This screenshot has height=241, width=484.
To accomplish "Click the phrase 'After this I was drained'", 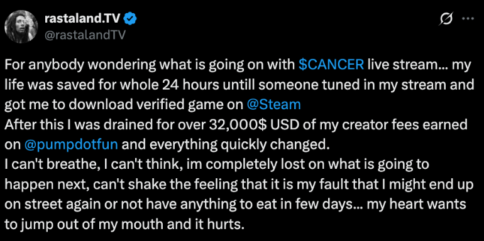I will click(x=74, y=125).
